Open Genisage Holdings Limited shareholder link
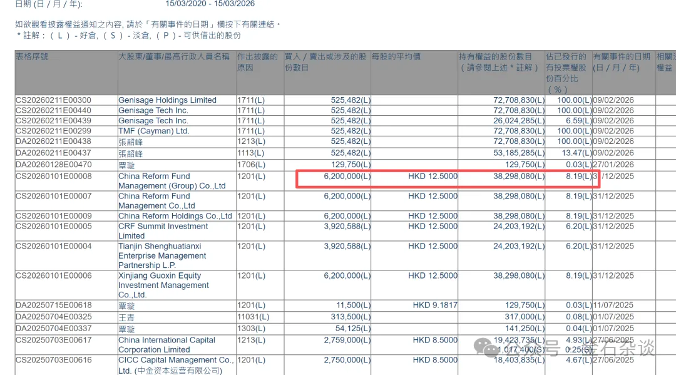Image resolution: width=676 pixels, height=375 pixels. (167, 100)
